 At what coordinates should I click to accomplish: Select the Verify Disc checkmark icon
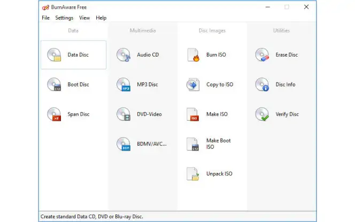tap(262, 114)
